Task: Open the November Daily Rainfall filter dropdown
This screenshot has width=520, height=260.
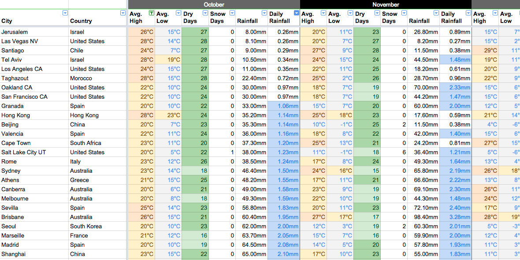Action: click(468, 13)
